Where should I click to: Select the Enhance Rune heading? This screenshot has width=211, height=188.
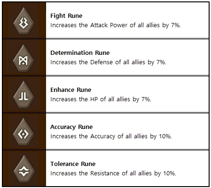pyautogui.click(x=70, y=90)
